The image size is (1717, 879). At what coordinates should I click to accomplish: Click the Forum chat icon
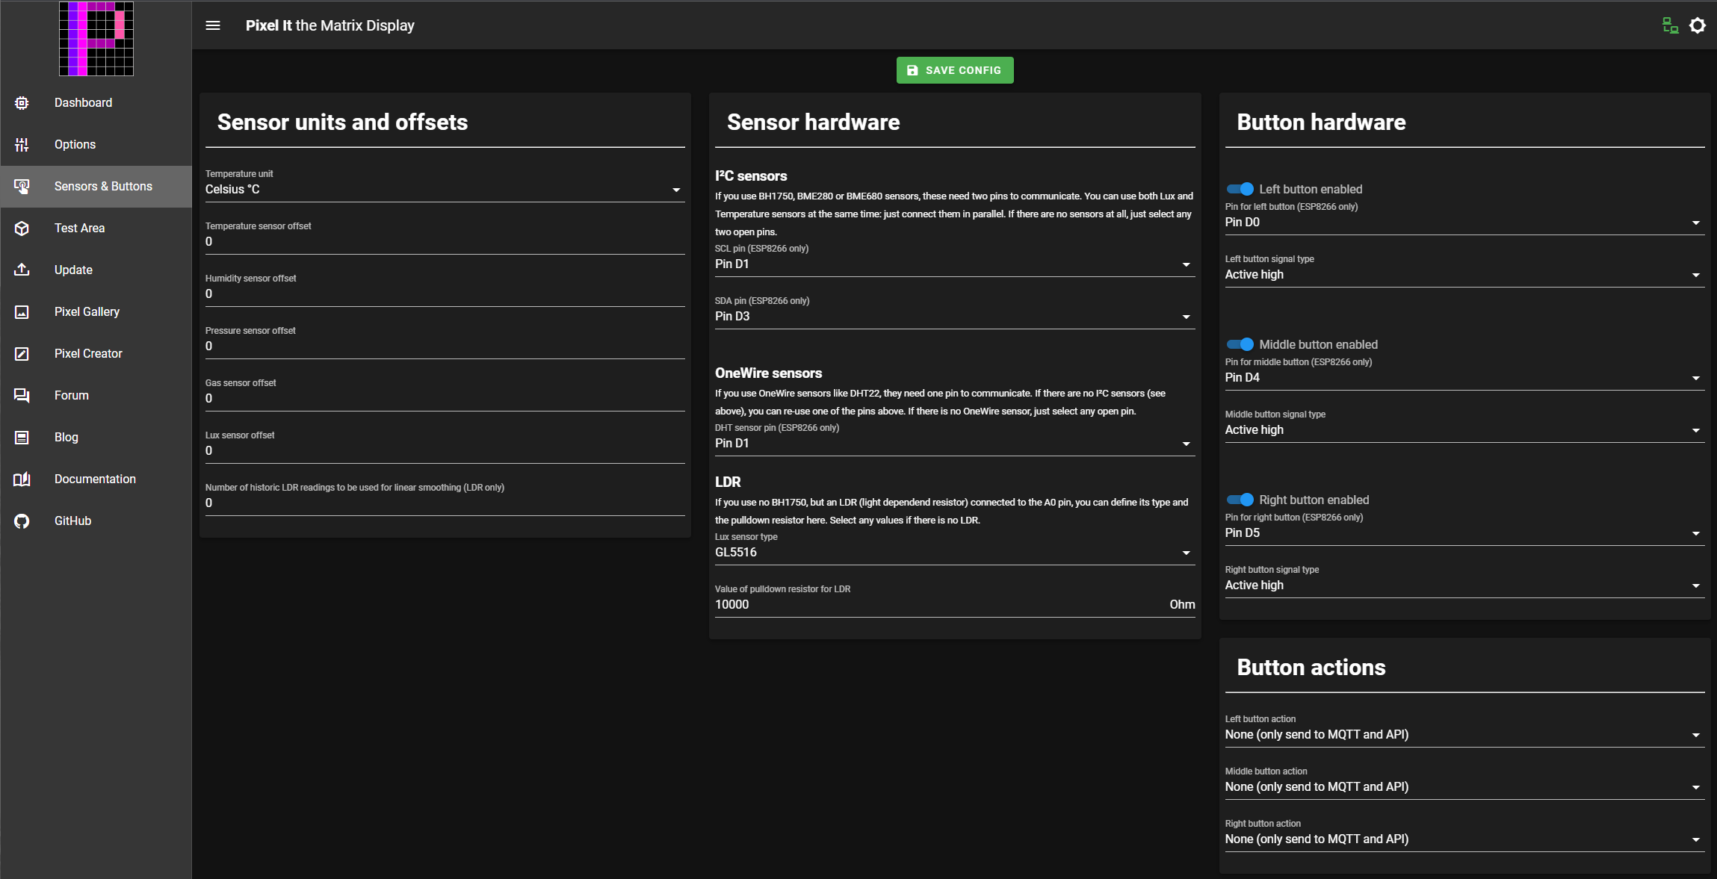[x=22, y=396]
